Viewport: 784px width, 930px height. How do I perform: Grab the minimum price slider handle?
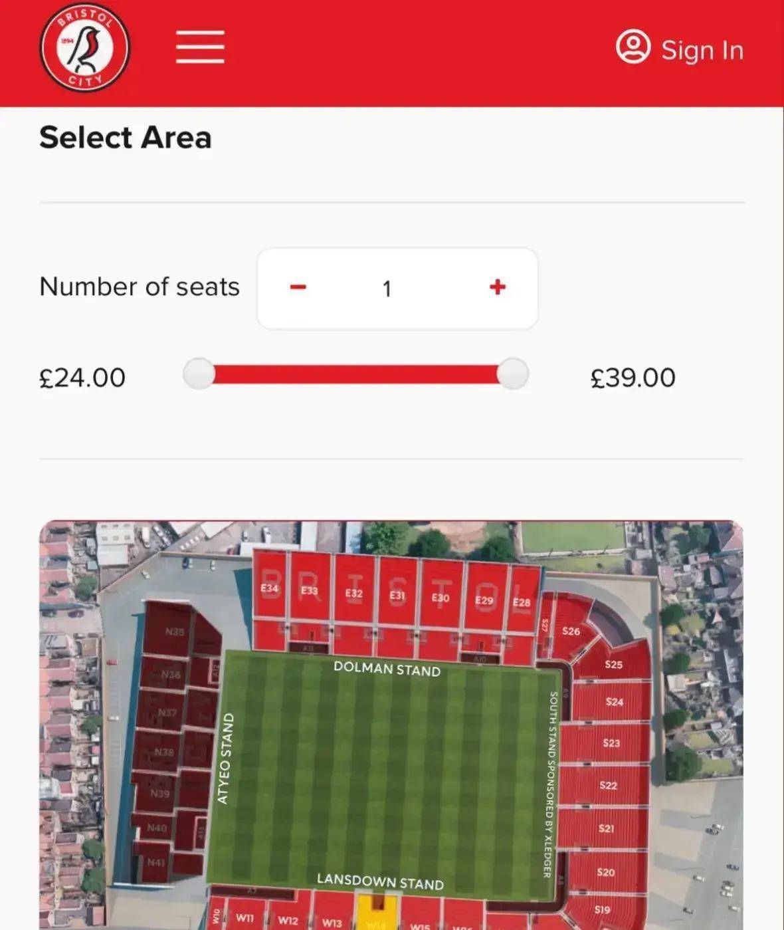tap(199, 374)
